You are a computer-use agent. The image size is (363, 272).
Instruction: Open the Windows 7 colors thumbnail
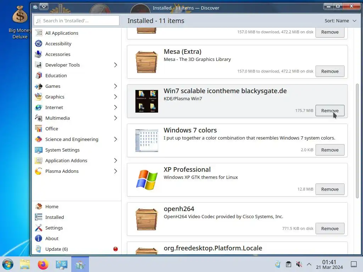147,140
